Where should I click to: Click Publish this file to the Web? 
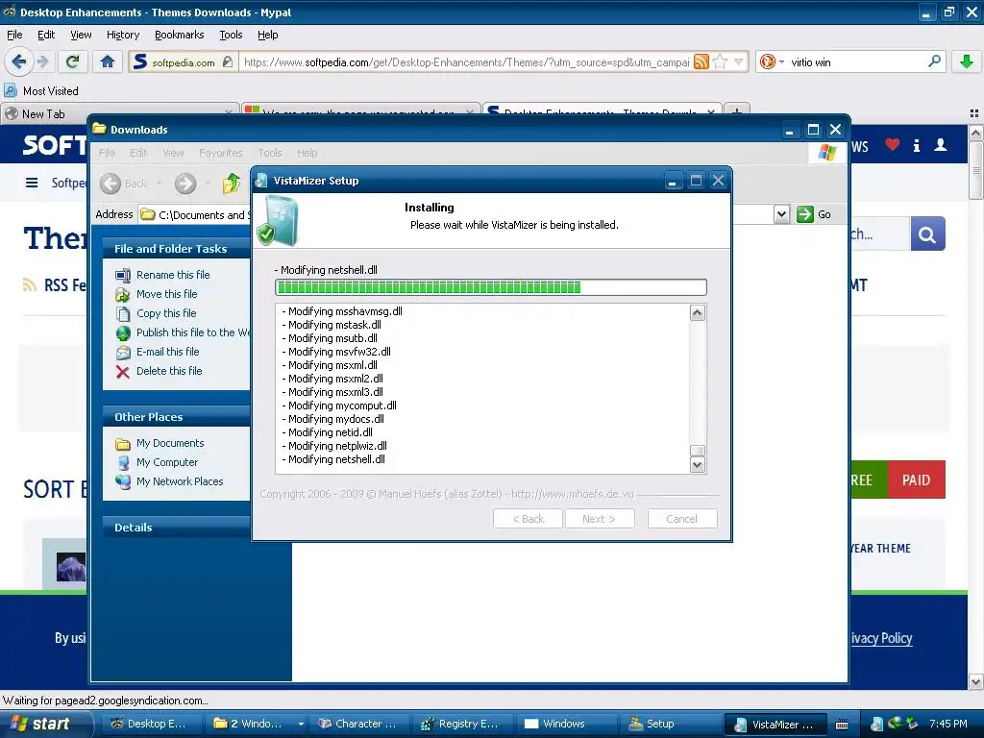(x=193, y=332)
